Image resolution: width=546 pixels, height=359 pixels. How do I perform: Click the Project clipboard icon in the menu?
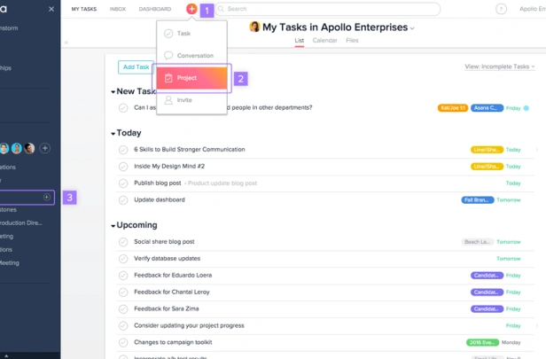pos(168,78)
